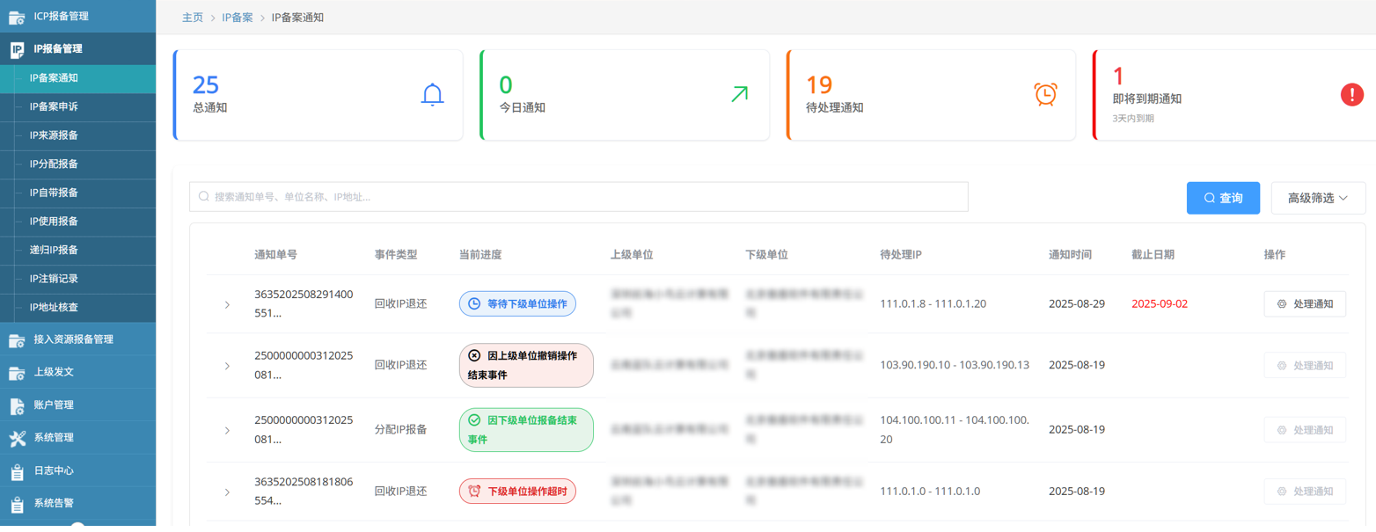Expand the first row with 111.0.1.8 IP range
The width and height of the screenshot is (1376, 532).
[227, 305]
